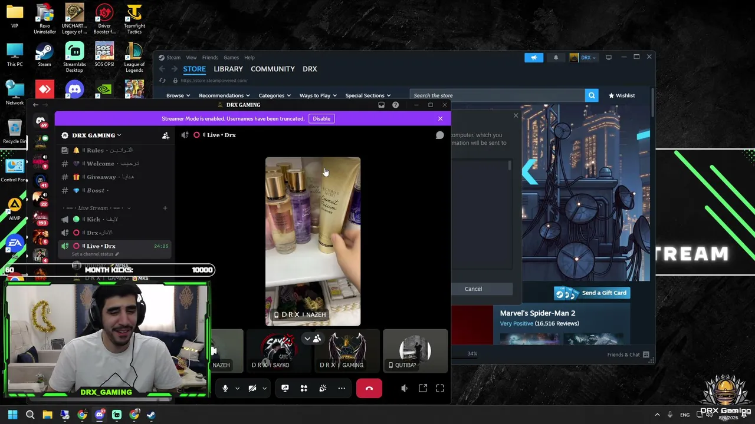Screen dimensions: 755x424
Task: Share your screen in Discord call
Action: (x=285, y=389)
